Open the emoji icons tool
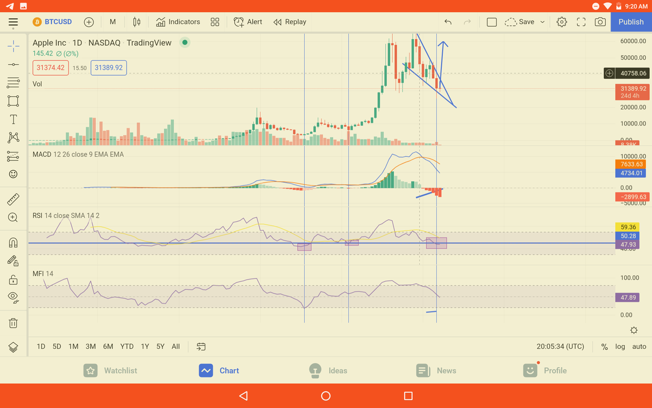The height and width of the screenshot is (408, 652). tap(14, 174)
